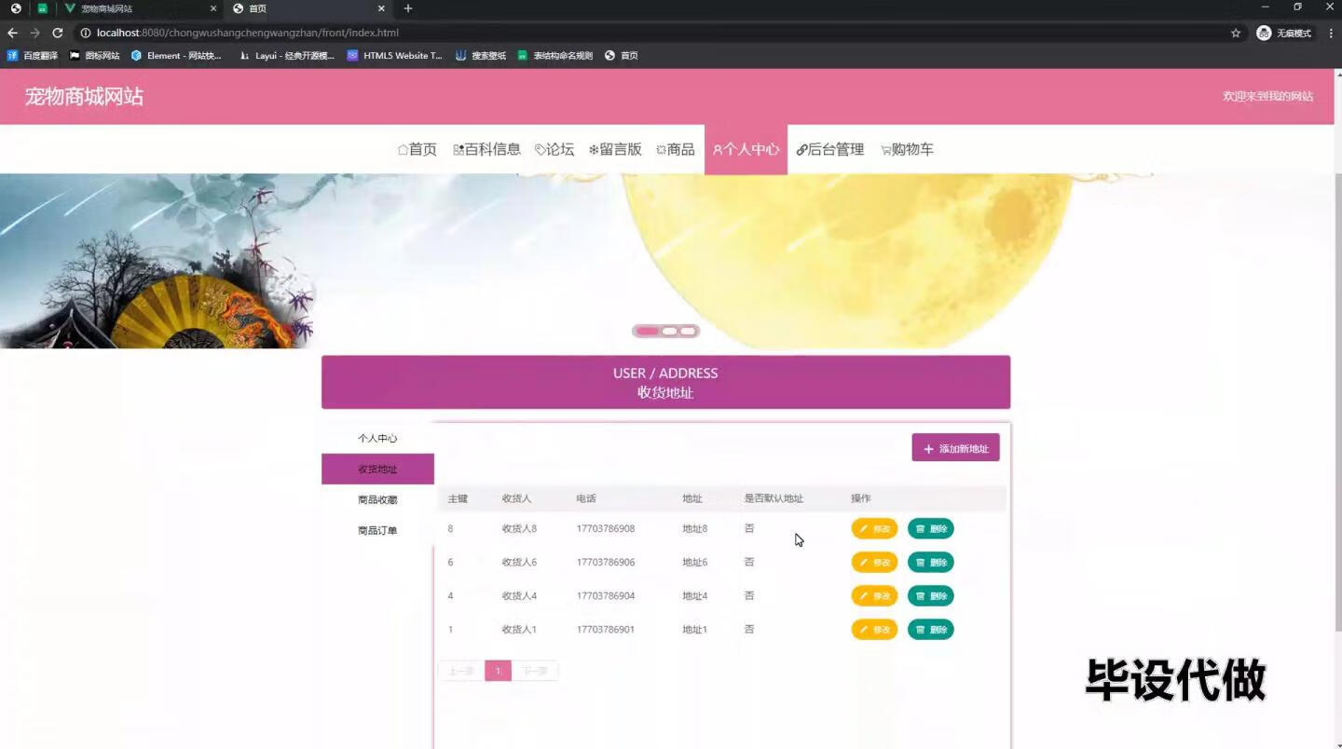Open the 论坛 forum page
The width and height of the screenshot is (1342, 749).
pos(555,149)
